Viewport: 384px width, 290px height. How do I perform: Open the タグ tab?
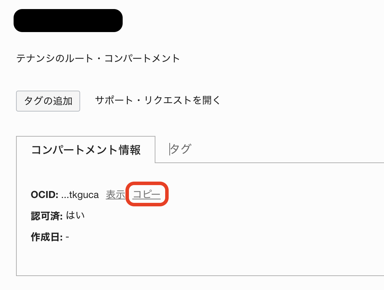coord(181,149)
